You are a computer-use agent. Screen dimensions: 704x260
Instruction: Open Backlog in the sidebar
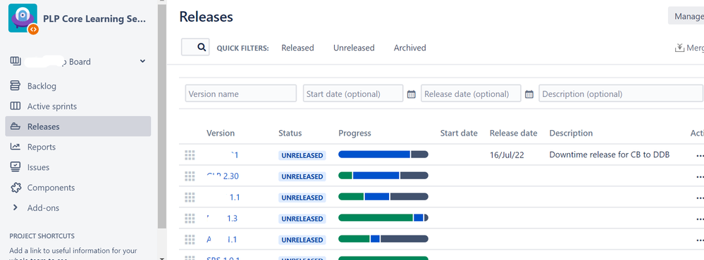(x=42, y=86)
